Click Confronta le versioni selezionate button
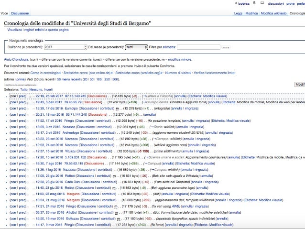 point(21,85)
